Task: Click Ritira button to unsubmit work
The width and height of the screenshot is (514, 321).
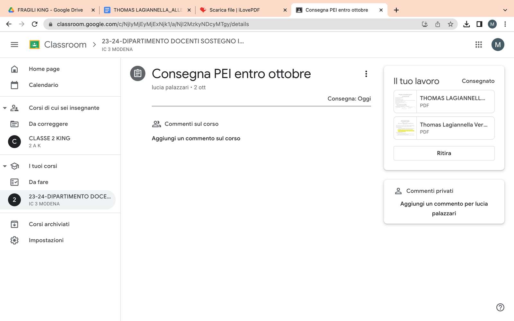Action: pyautogui.click(x=444, y=153)
